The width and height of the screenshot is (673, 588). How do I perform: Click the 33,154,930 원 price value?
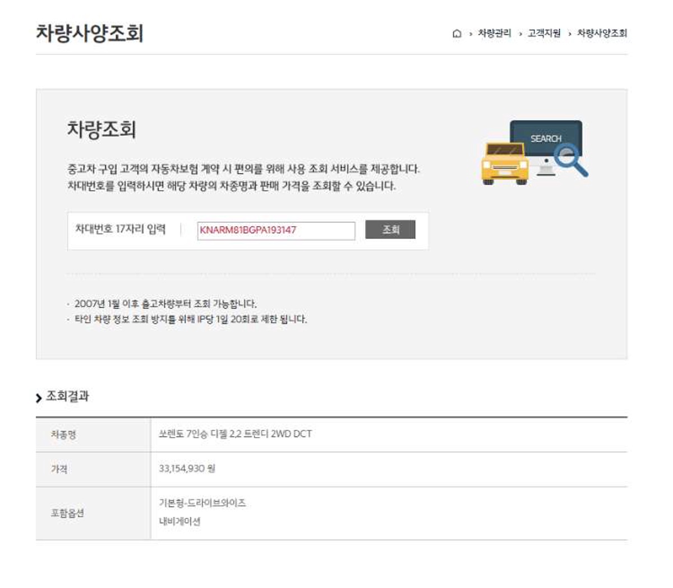click(187, 468)
